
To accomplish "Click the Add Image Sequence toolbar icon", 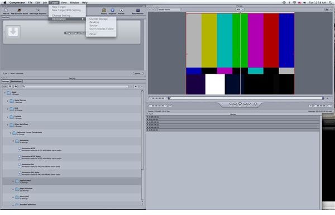I will pos(37,11).
